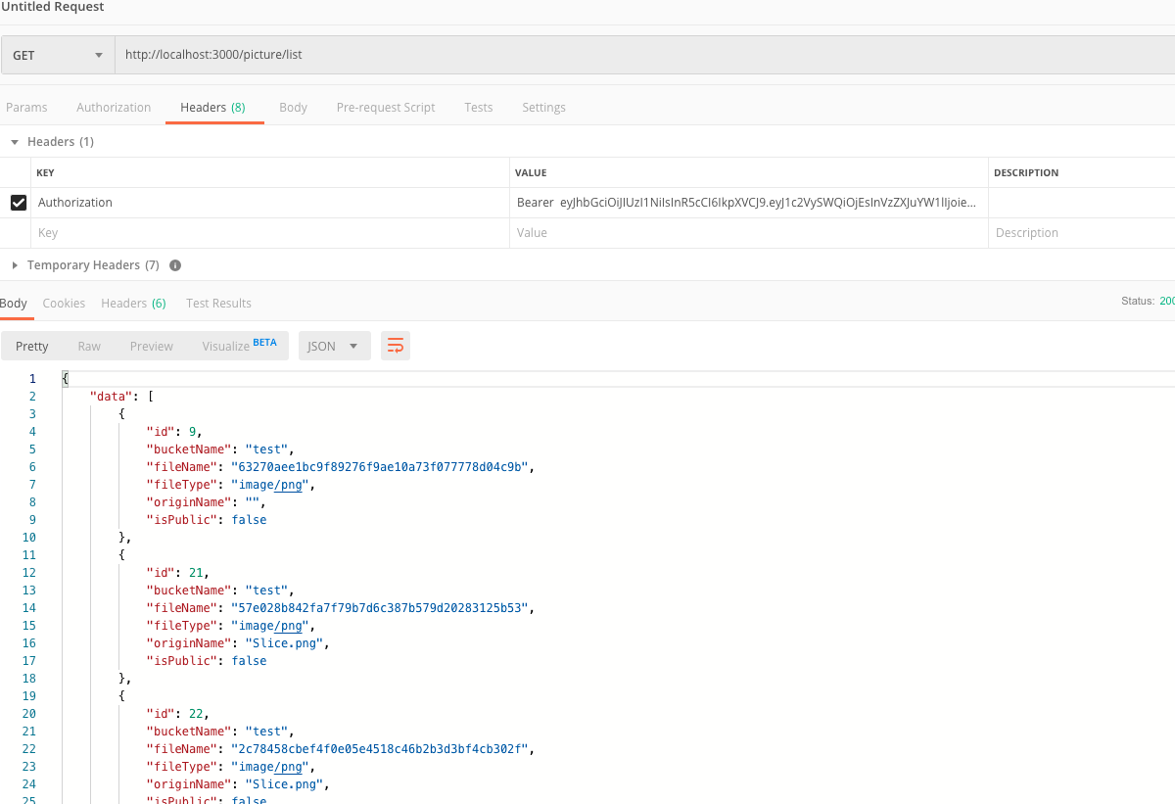Viewport: 1175px width, 804px height.
Task: Switch to the Params tab
Action: [x=27, y=107]
